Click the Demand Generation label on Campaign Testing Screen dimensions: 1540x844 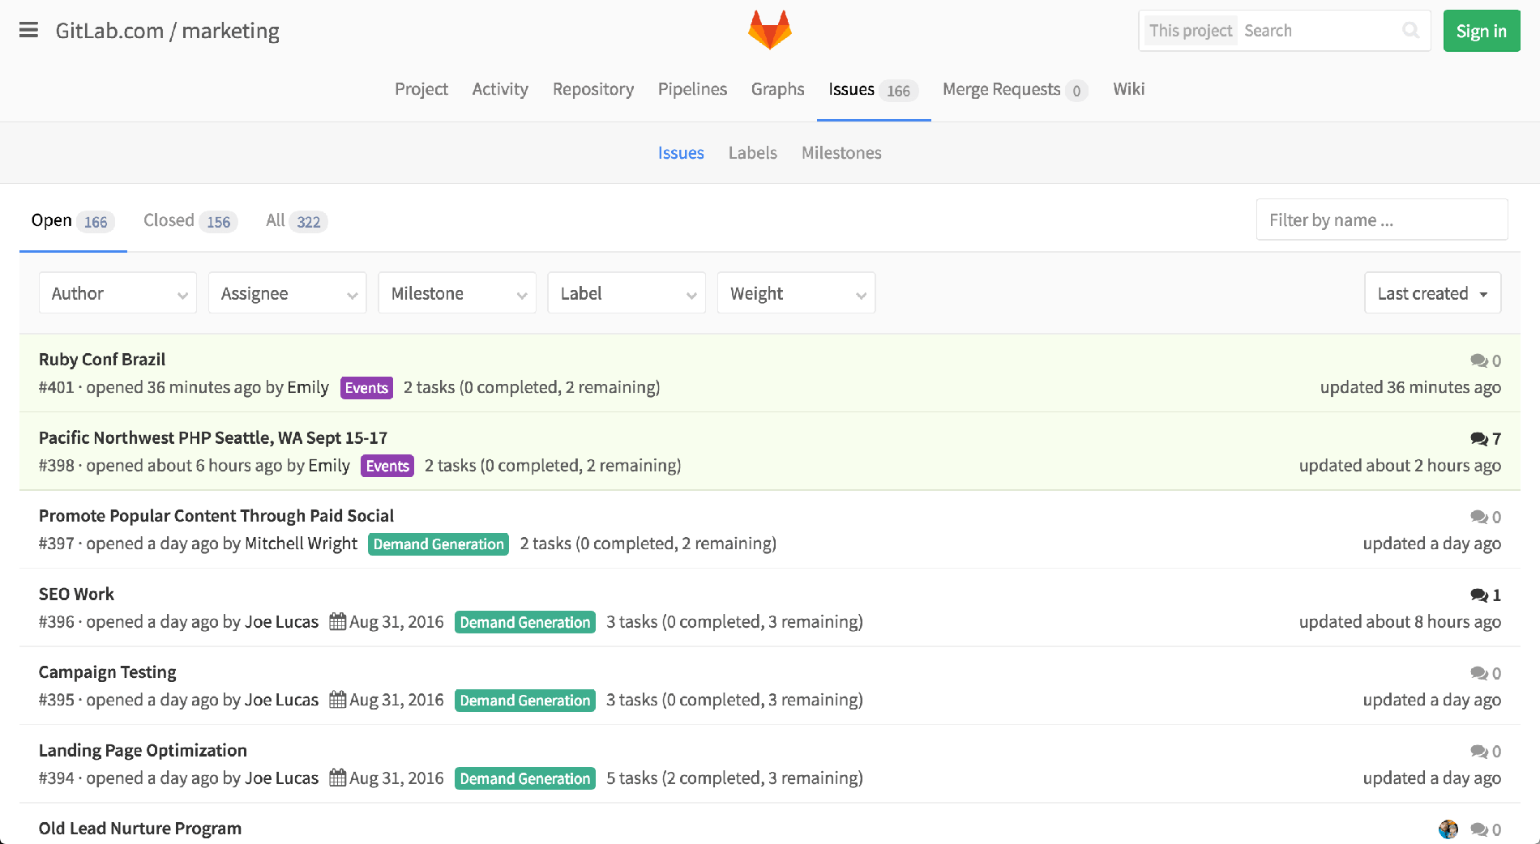point(524,700)
